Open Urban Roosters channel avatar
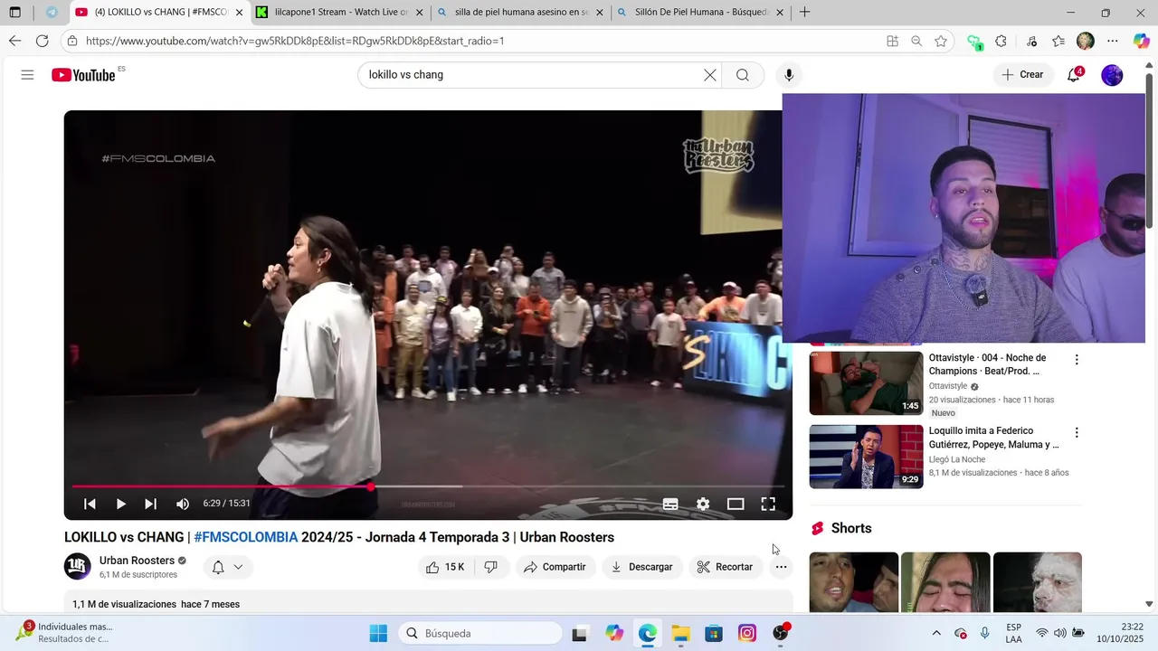The image size is (1158, 651). point(78,567)
